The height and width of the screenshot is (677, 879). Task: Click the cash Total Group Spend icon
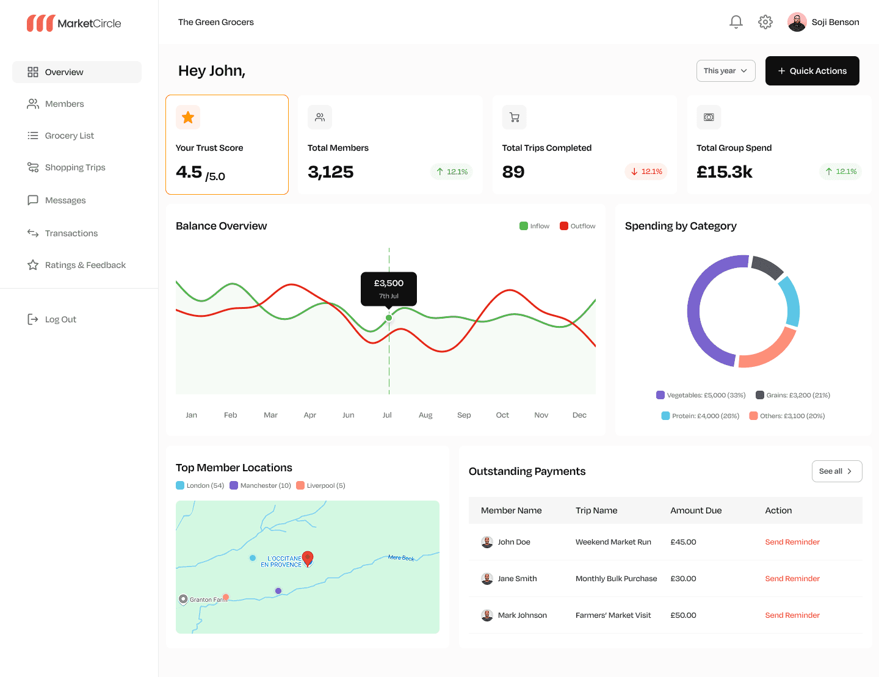[x=709, y=117]
